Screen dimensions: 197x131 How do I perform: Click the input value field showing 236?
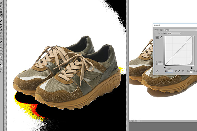[x=169, y=71]
